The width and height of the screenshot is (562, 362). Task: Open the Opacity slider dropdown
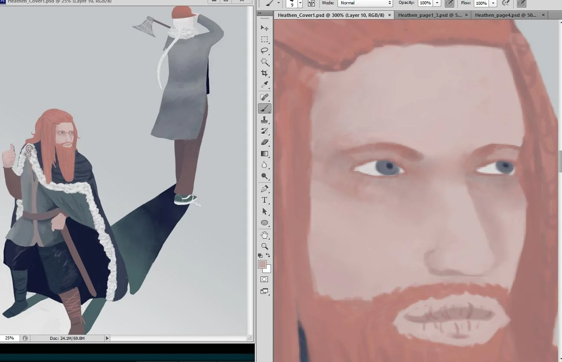tap(437, 3)
